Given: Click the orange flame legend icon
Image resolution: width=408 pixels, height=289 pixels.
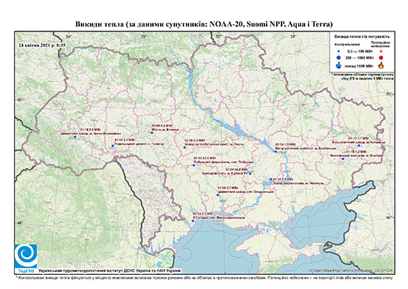Looking at the screenshot, I should click(381, 65).
